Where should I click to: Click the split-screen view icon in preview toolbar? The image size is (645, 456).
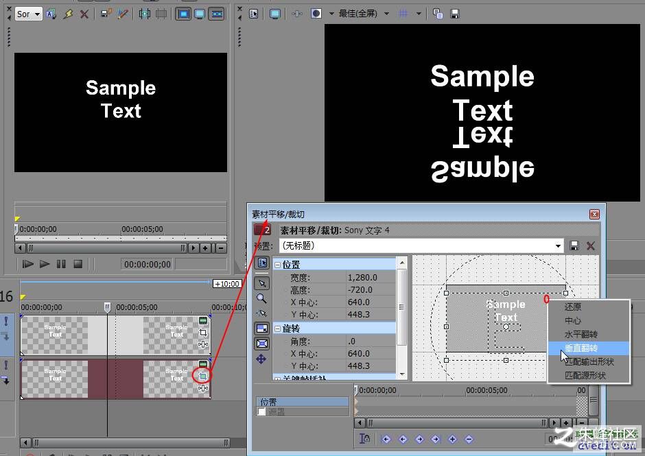pyautogui.click(x=316, y=14)
